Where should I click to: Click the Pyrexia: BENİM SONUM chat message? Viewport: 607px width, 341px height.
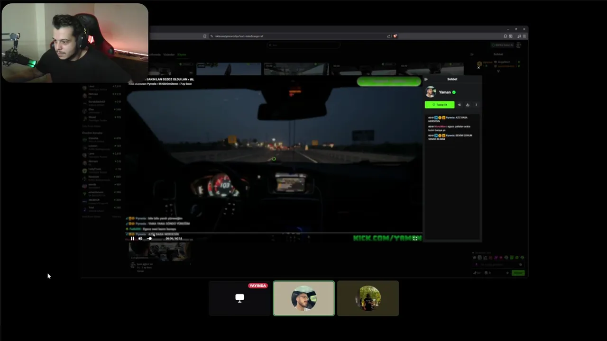click(x=451, y=137)
